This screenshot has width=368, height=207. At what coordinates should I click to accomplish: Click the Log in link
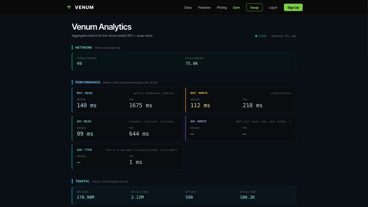click(x=273, y=7)
